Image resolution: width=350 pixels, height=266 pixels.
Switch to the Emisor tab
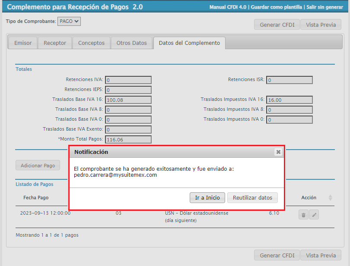coord(23,43)
